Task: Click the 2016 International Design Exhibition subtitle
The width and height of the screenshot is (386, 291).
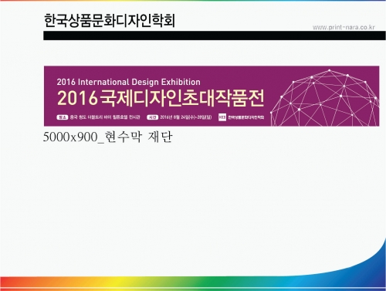Action: click(129, 82)
